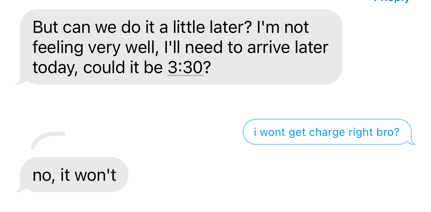
Task: Click the word "feeling" in the gray message
Action: [x=58, y=48]
